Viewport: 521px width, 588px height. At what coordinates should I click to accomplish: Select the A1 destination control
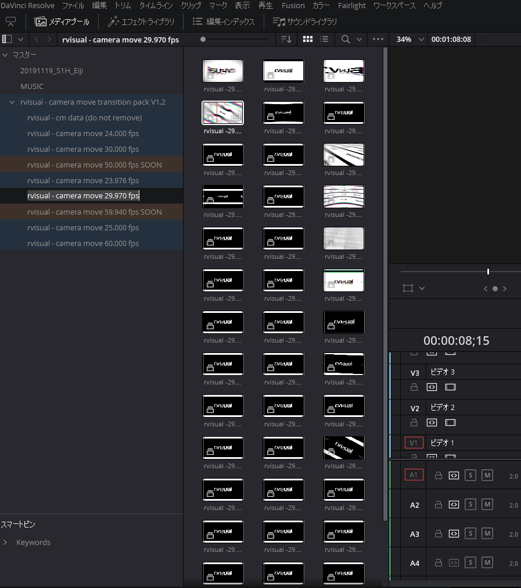point(414,475)
